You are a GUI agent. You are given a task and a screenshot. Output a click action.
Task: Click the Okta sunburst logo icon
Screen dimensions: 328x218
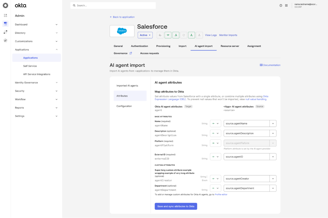[x=5, y=5]
